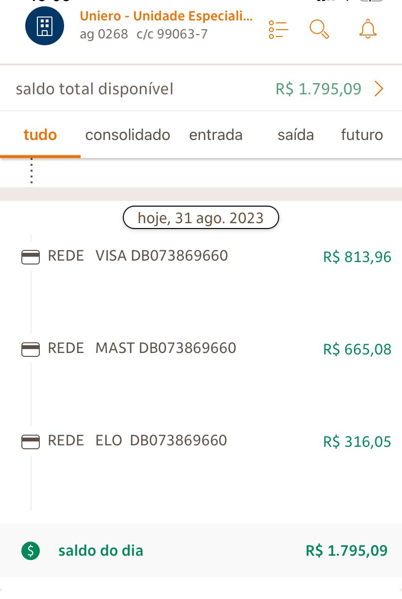Open REDE MAST DB073869660 transaction

pyautogui.click(x=142, y=348)
